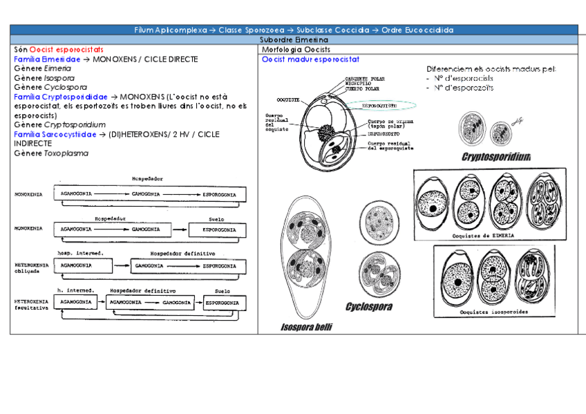Click the Subordre Eimeriina subheading
Viewport: 586px width, 414px height.
click(x=294, y=40)
